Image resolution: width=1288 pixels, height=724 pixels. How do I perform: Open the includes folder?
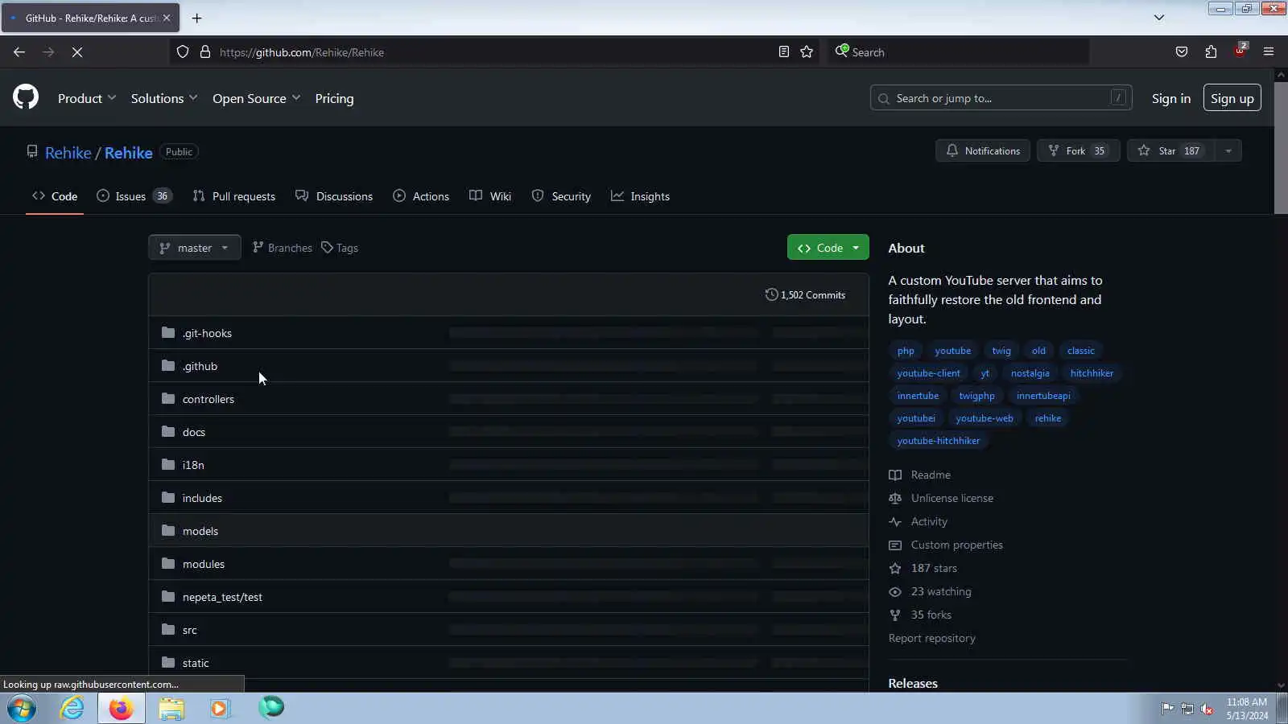[x=202, y=498]
